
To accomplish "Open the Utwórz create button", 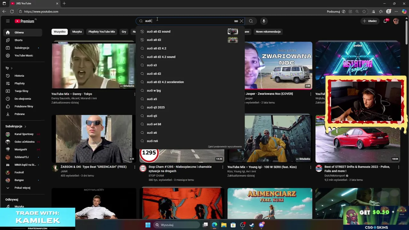I will pos(370,21).
